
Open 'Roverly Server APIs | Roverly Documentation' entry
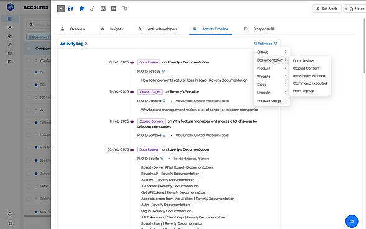point(176,167)
